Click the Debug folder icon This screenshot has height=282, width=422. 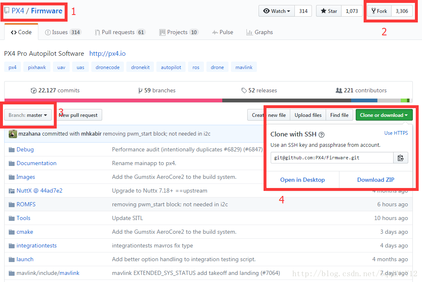12,150
